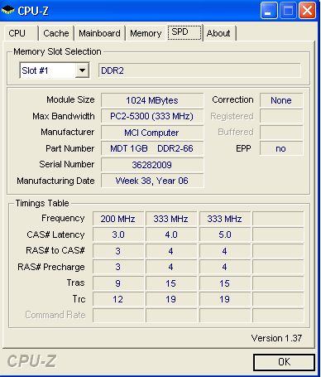Screen dimensions: 321x377
Task: Click the RAS# Precharge label
Action: [x=51, y=267]
